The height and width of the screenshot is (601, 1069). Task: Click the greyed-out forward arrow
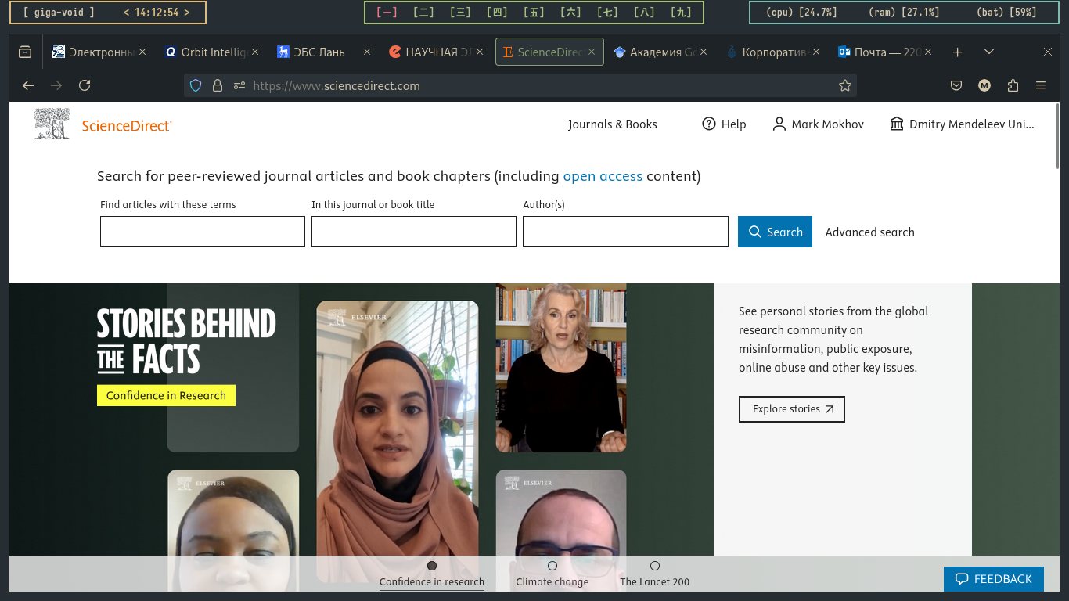(x=56, y=85)
